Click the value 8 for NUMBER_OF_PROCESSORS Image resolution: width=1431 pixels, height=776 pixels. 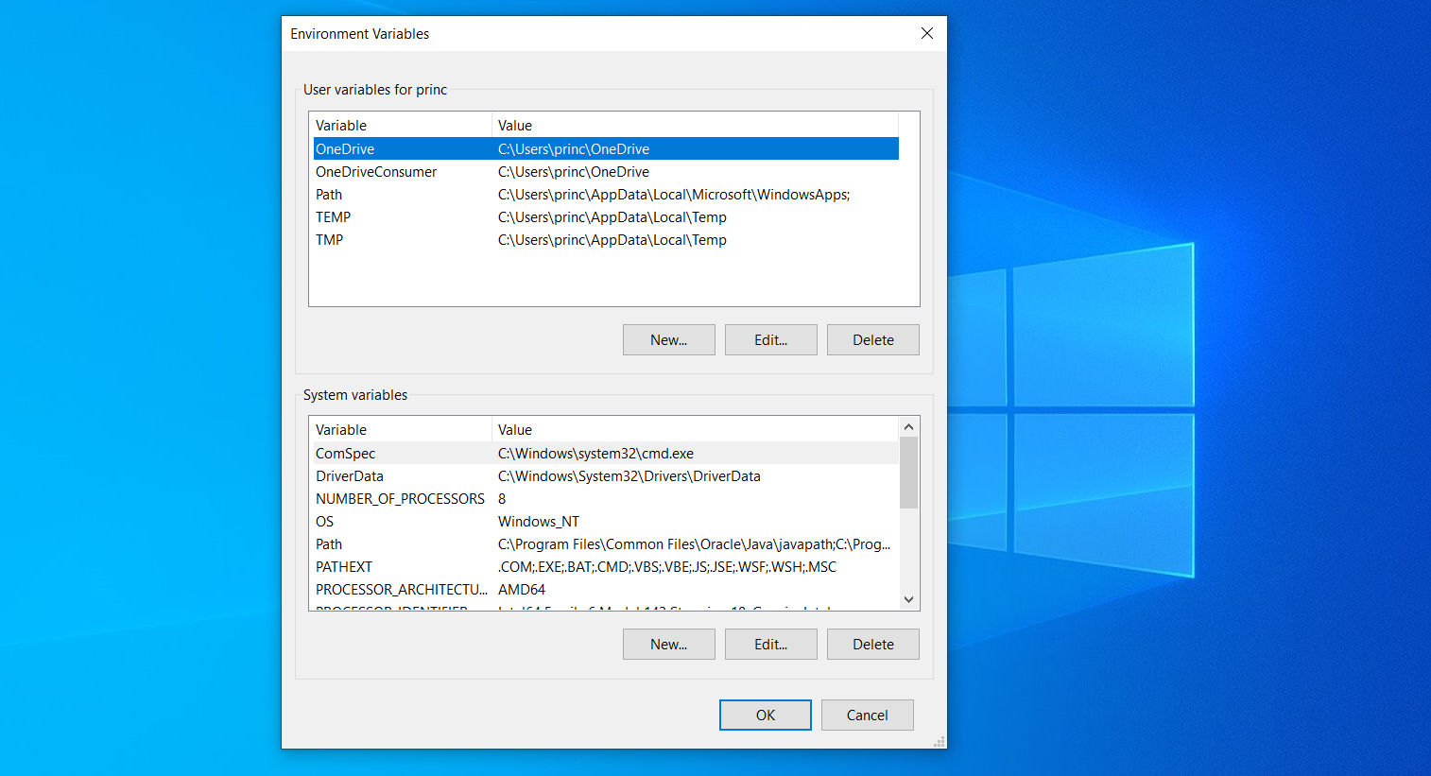pyautogui.click(x=502, y=499)
